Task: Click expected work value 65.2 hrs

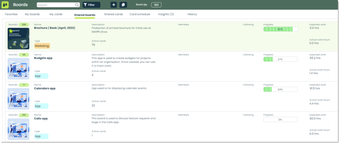Action: tap(315, 58)
